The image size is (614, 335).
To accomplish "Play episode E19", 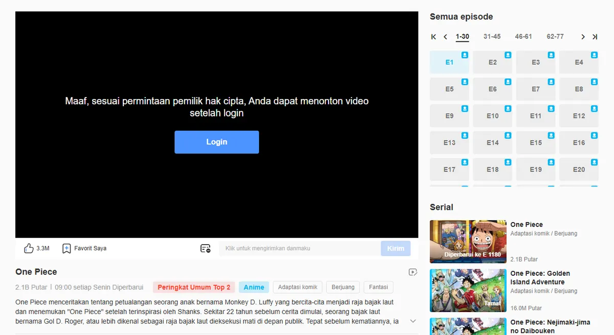I will [536, 170].
